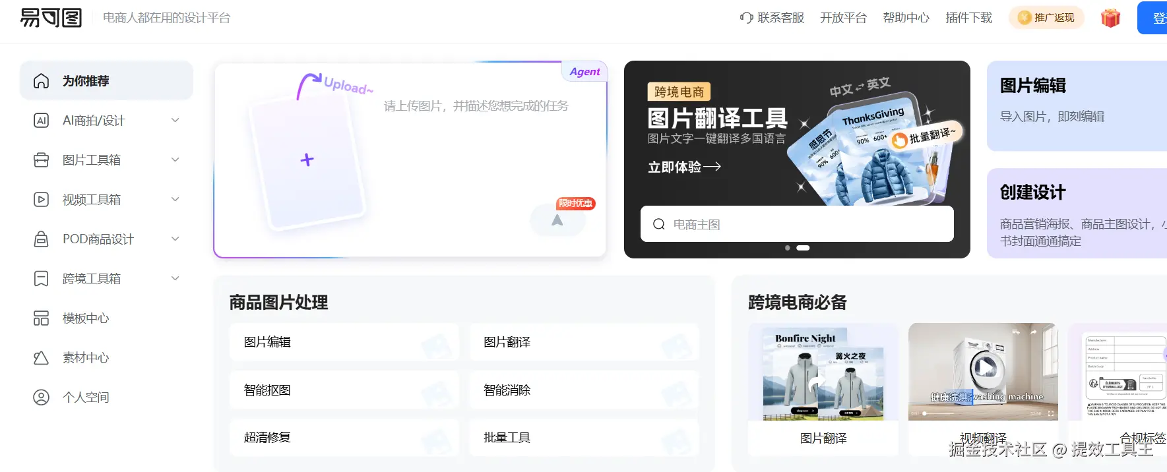Click the 电商主图 search field

(797, 224)
